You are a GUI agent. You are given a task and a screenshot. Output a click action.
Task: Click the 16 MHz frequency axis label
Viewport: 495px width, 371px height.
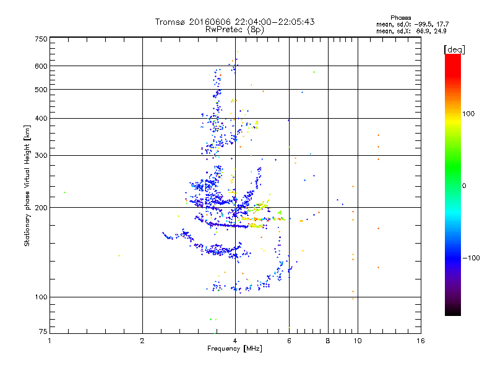click(421, 341)
